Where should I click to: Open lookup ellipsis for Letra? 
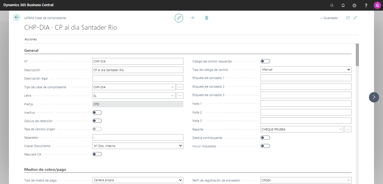click(x=180, y=96)
